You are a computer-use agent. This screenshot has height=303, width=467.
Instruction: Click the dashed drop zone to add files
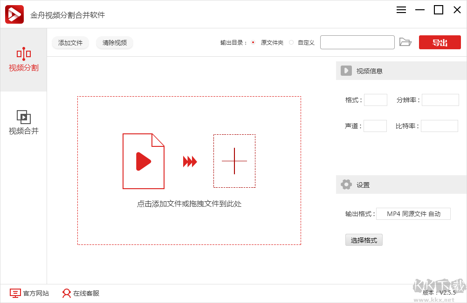[x=189, y=170]
